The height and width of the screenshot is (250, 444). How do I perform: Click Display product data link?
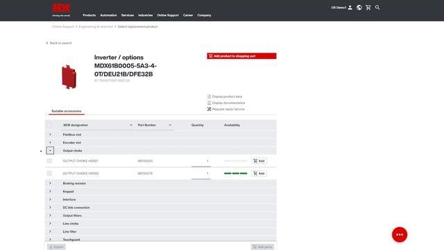point(225,97)
